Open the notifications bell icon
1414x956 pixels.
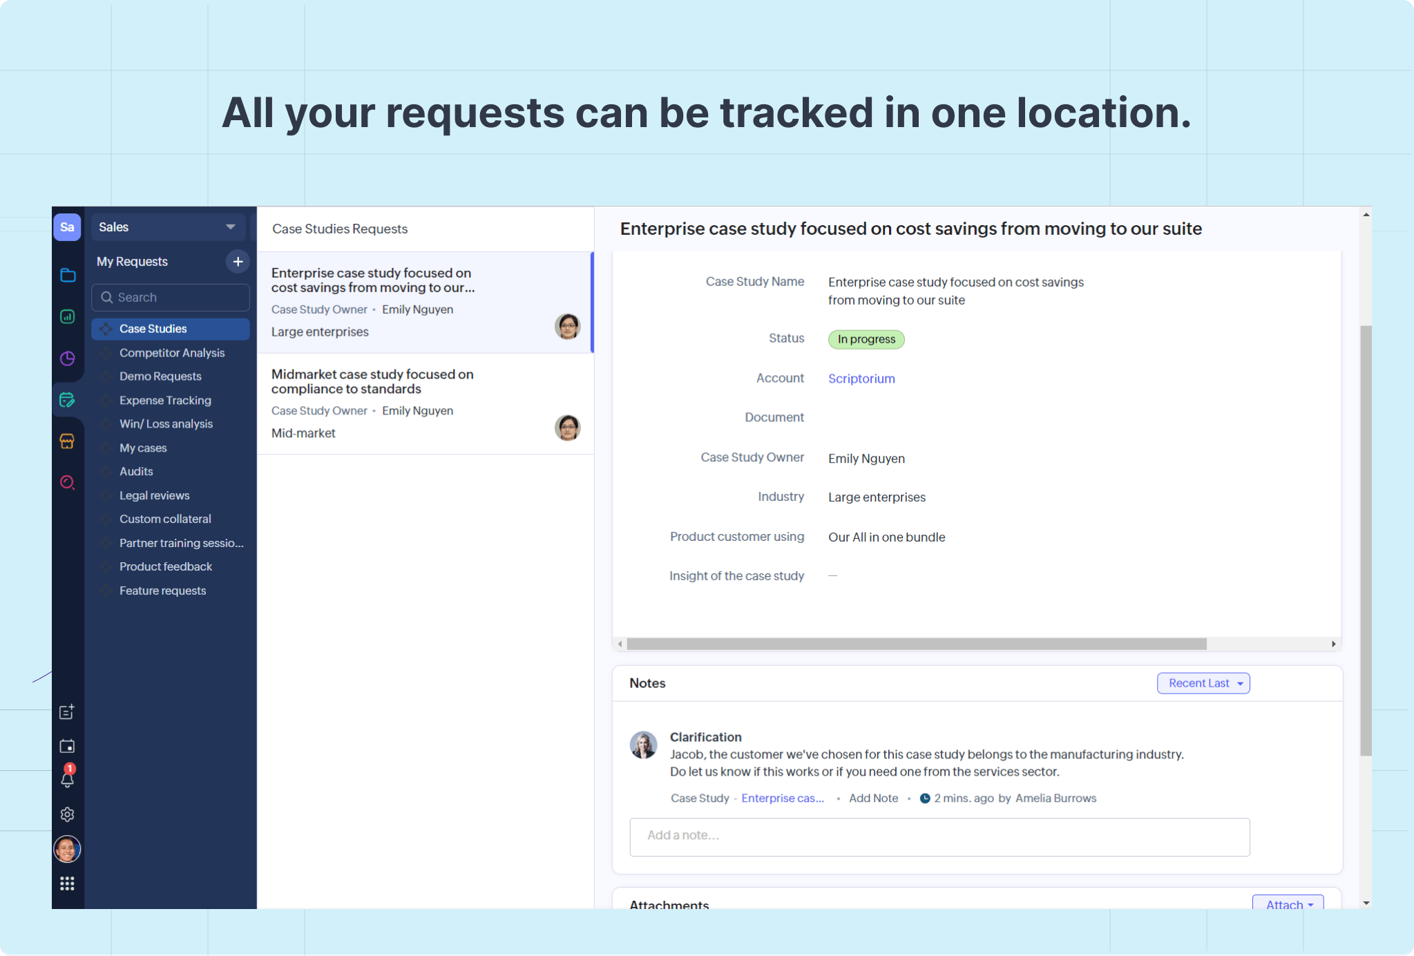(68, 779)
